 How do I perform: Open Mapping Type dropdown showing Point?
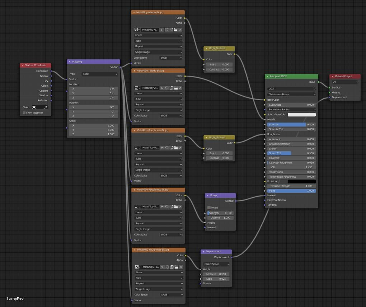pos(100,74)
